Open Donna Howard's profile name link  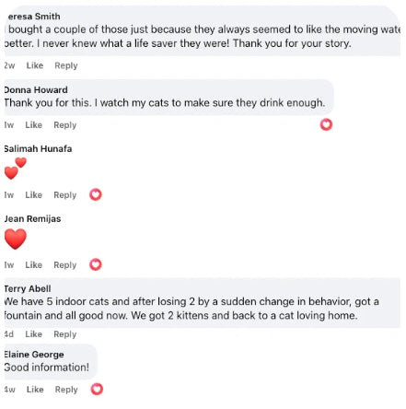click(x=36, y=90)
